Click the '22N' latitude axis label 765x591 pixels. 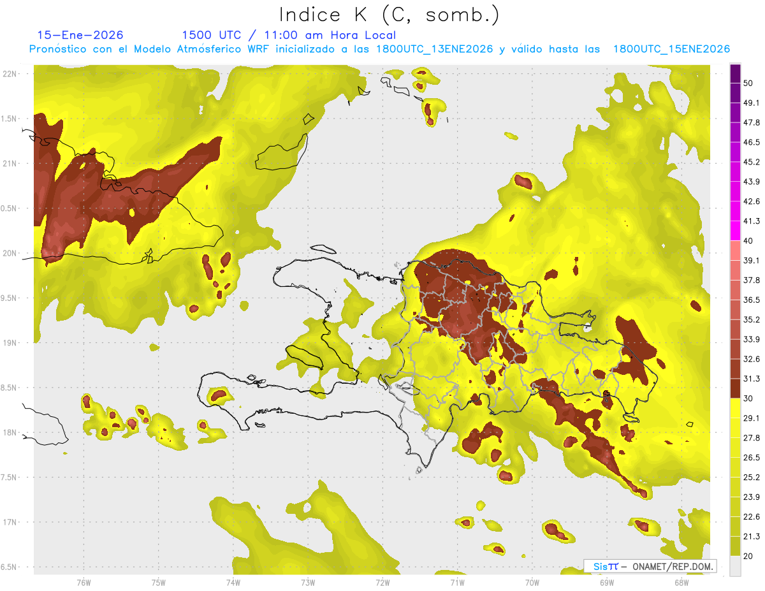click(10, 74)
